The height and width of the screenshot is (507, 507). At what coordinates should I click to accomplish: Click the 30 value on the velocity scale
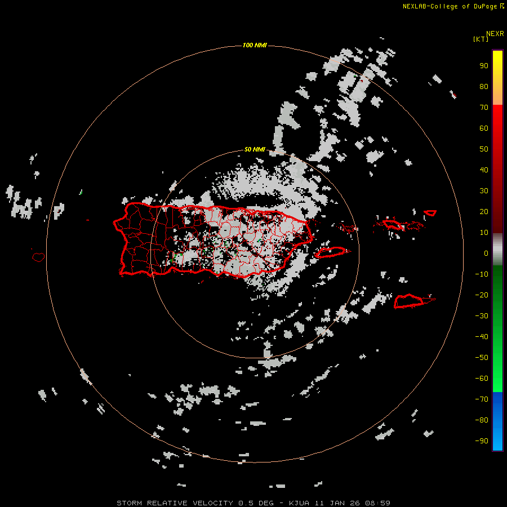[x=484, y=191]
